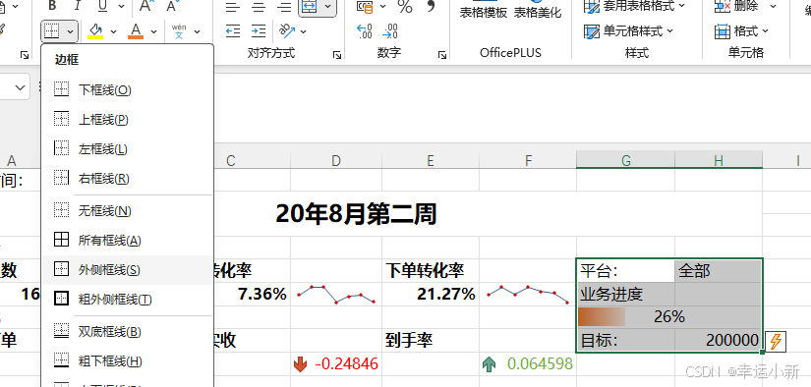The image size is (811, 387).
Task: Click the text orientation icon
Action: (x=286, y=31)
